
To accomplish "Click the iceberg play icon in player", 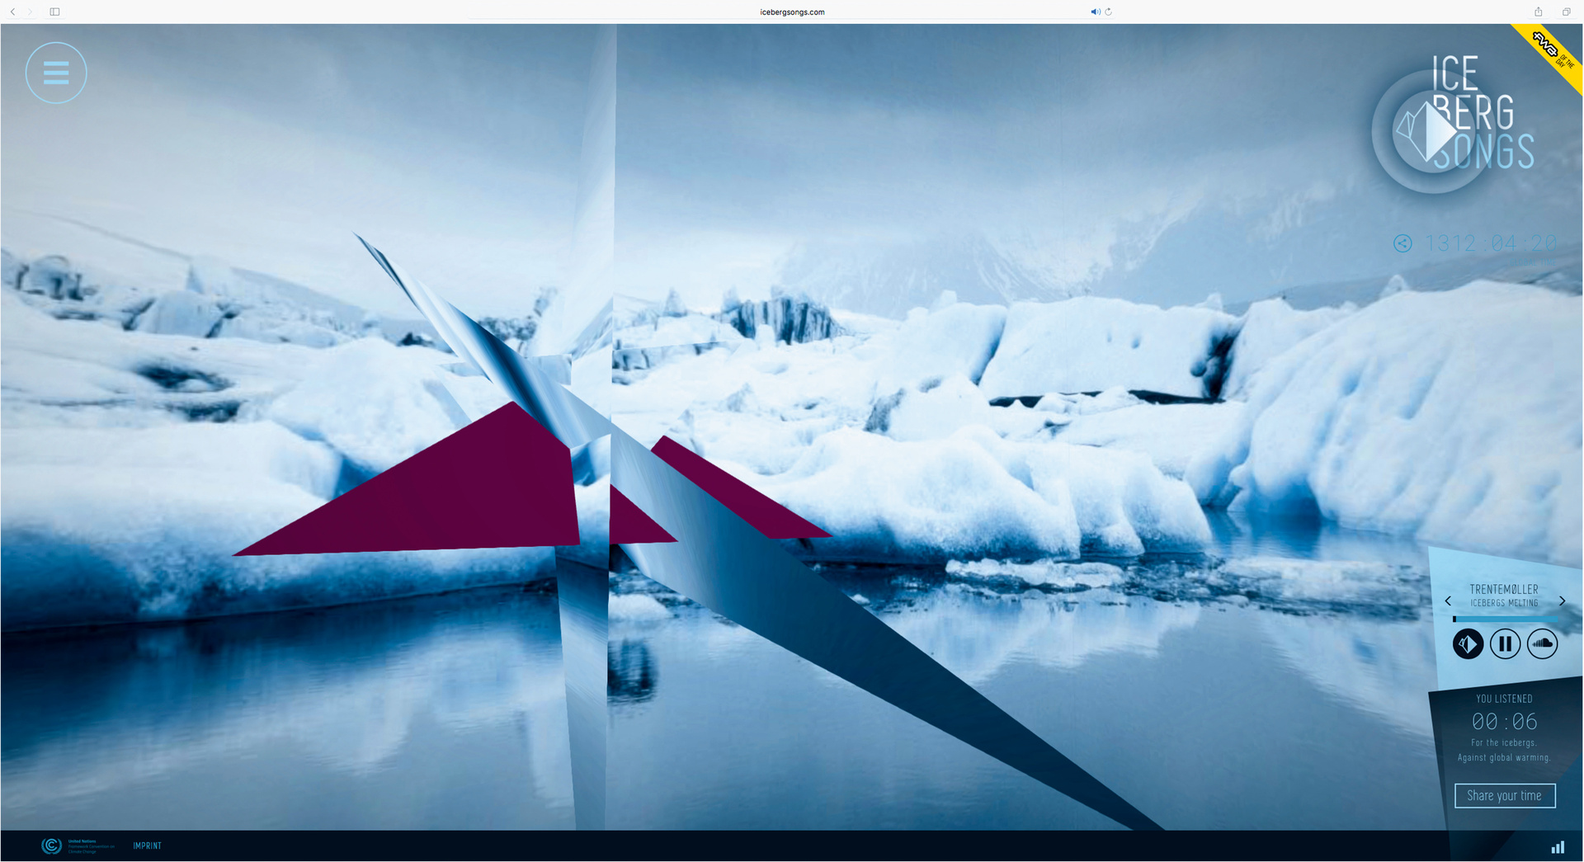I will point(1468,644).
